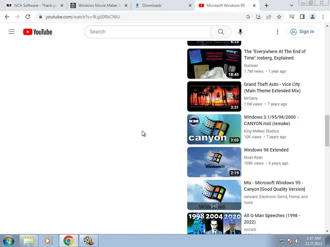
Task: Click channel name Guineax
Action: pos(251,66)
